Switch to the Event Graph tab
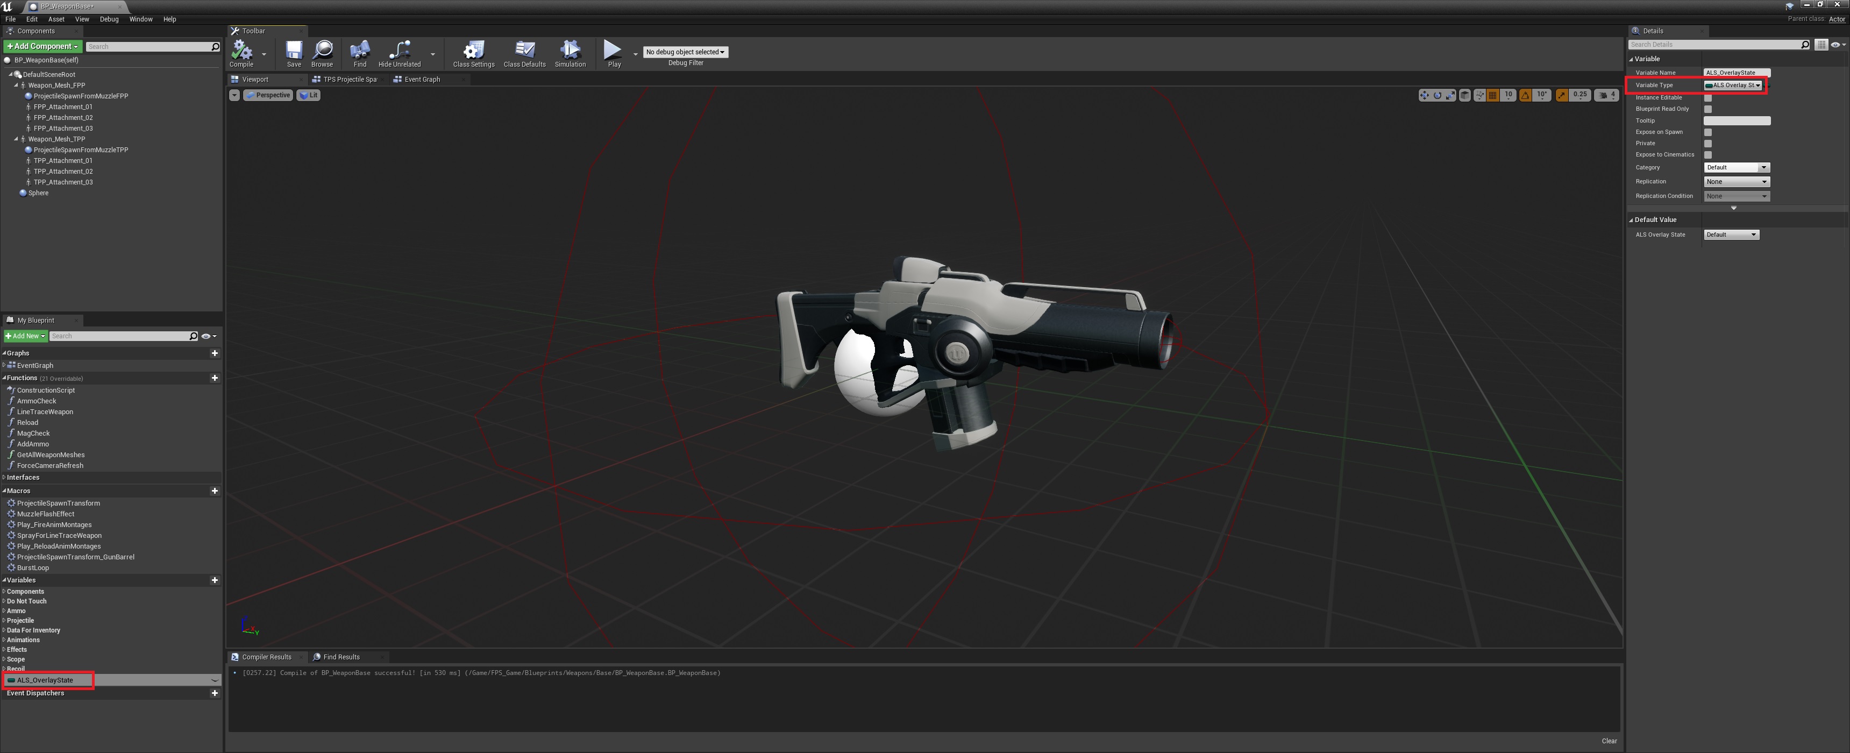Image resolution: width=1850 pixels, height=753 pixels. 422,80
